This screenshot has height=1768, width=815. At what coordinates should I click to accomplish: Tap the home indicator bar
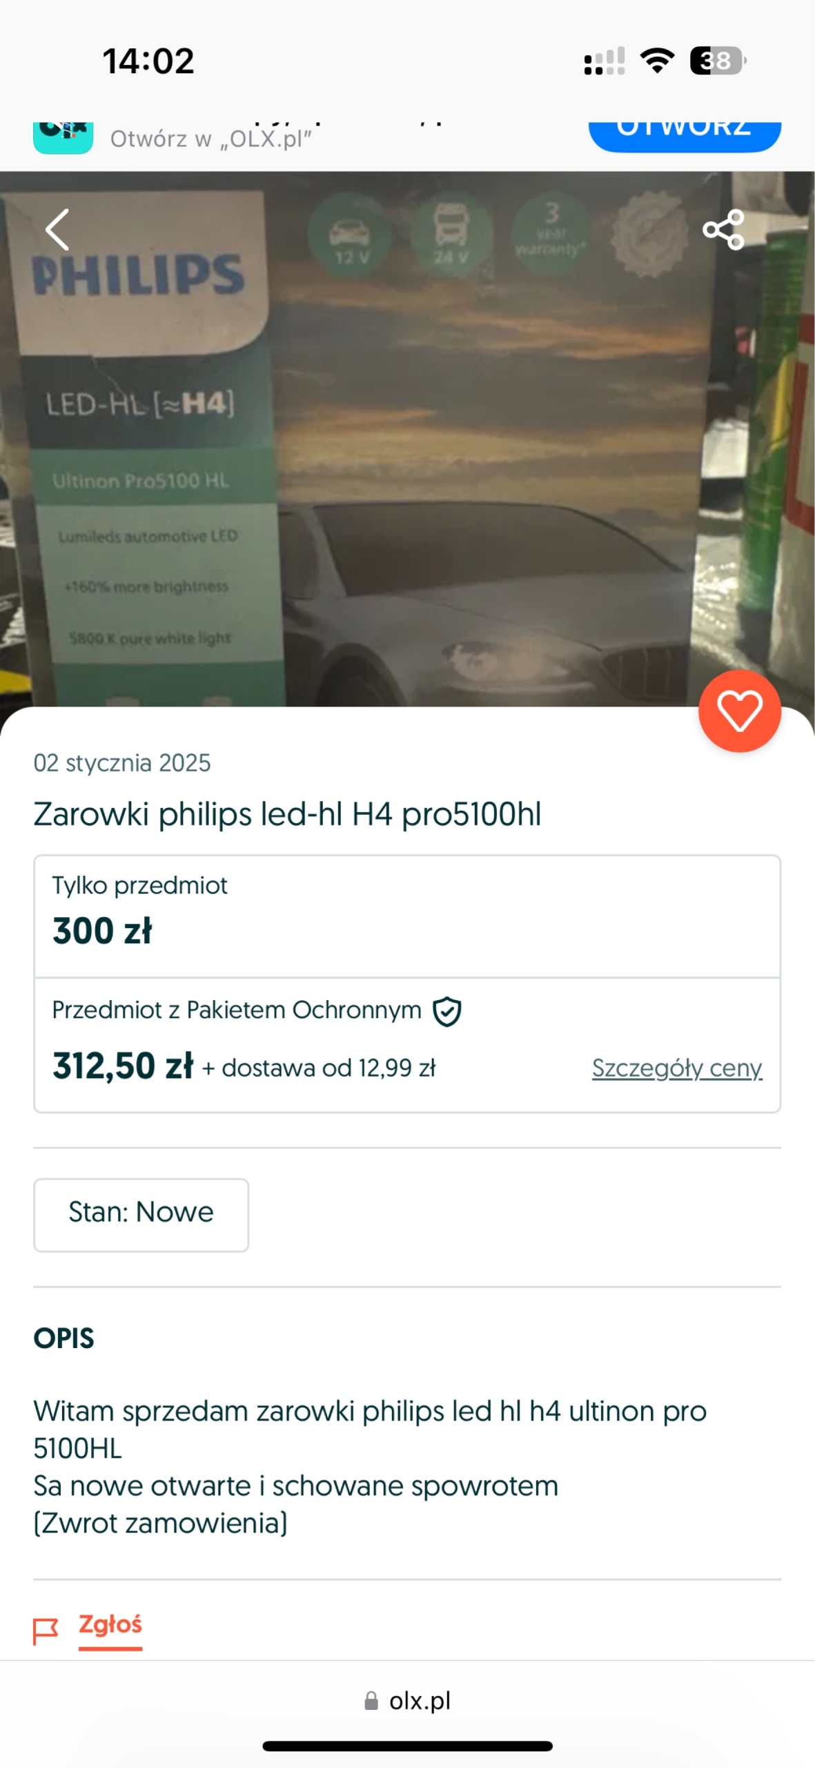407,1746
